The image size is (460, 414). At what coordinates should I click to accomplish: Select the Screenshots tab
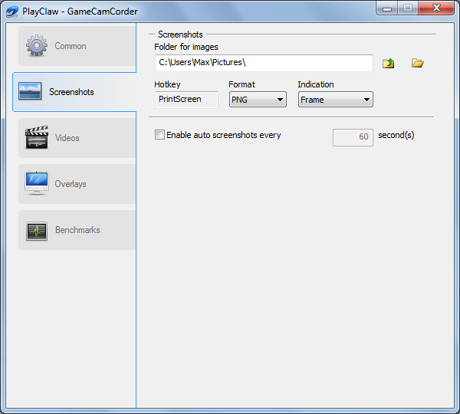[x=74, y=92]
